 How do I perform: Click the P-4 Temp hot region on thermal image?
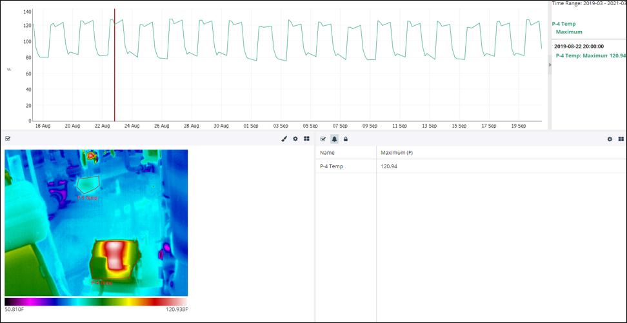(116, 259)
